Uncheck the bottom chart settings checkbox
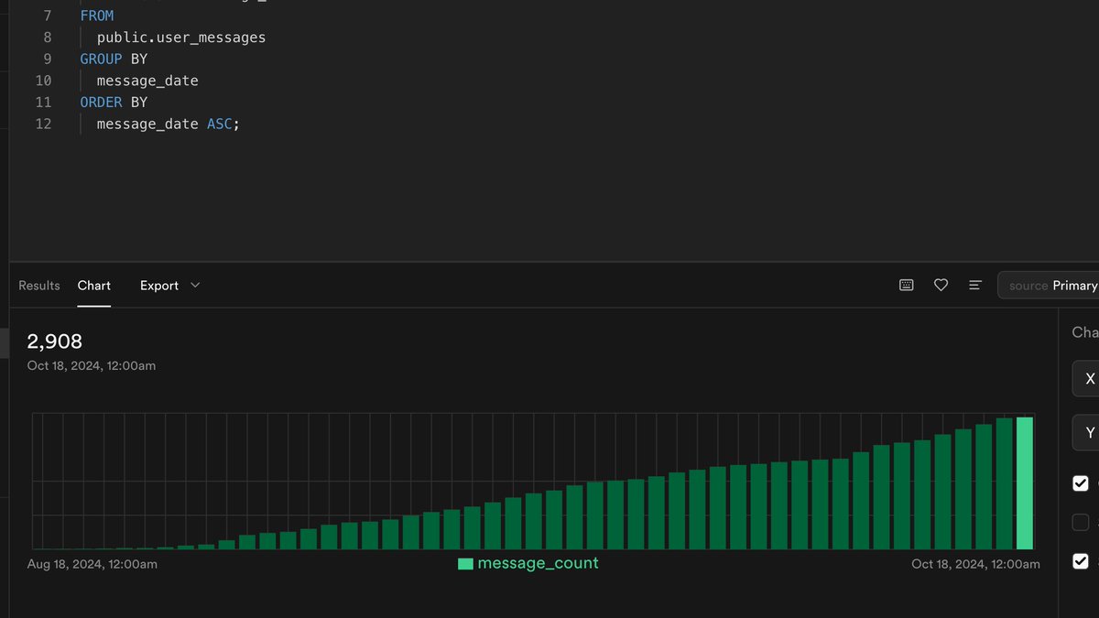The width and height of the screenshot is (1099, 618). pos(1081,561)
